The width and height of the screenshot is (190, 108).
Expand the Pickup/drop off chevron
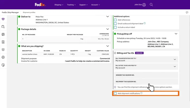pyautogui.click(x=176, y=34)
